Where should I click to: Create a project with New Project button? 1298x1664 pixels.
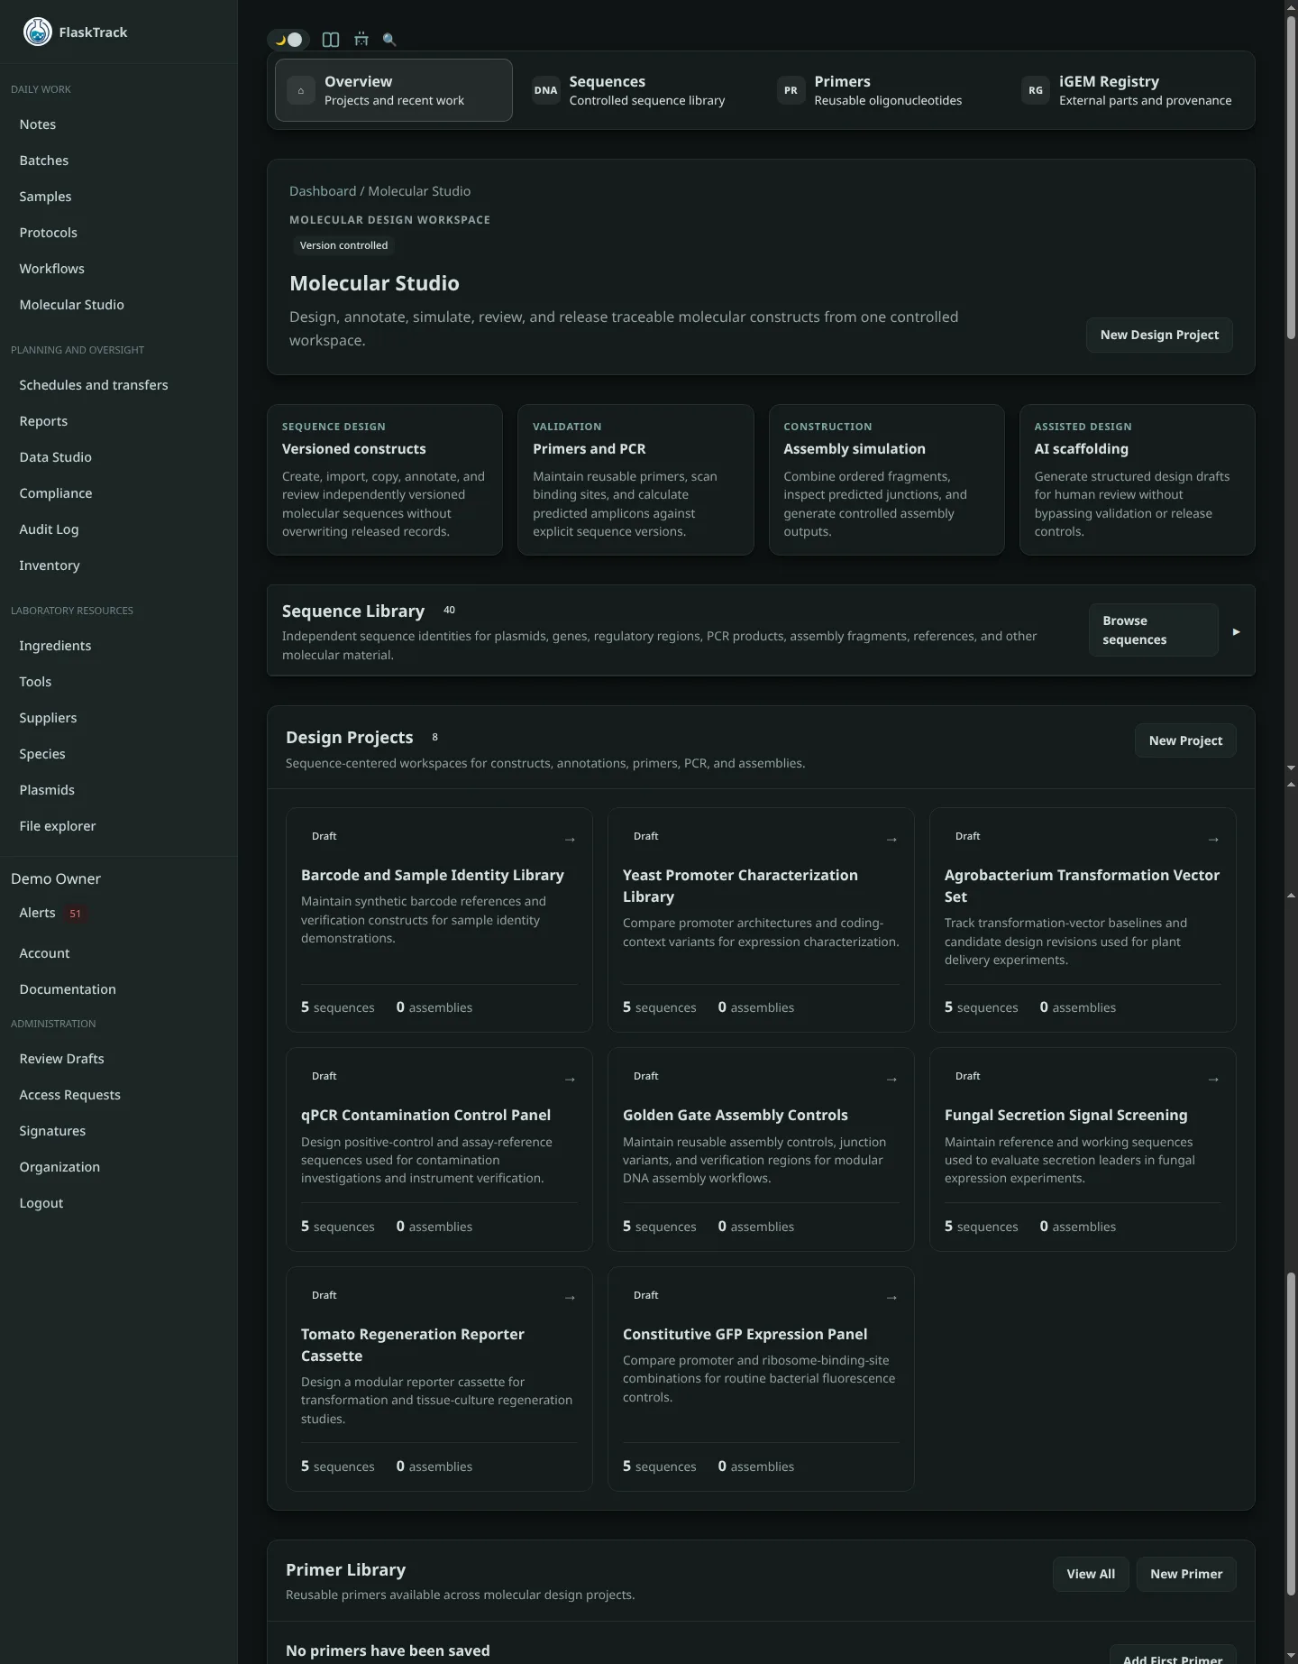pyautogui.click(x=1185, y=740)
